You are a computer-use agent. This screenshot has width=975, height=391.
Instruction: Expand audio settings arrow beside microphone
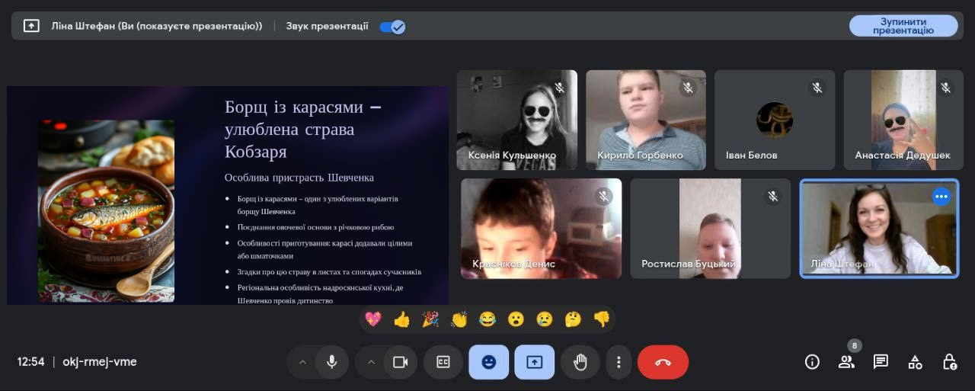coord(302,362)
